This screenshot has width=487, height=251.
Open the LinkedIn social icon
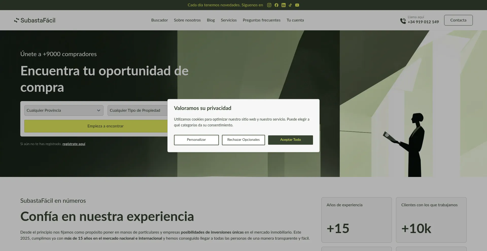pyautogui.click(x=283, y=5)
